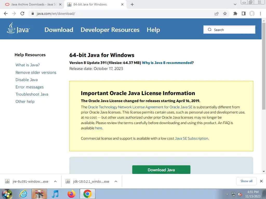Screen dimensions: 266x199
Task: Open the Help menu in Java header
Action: coord(153,30)
